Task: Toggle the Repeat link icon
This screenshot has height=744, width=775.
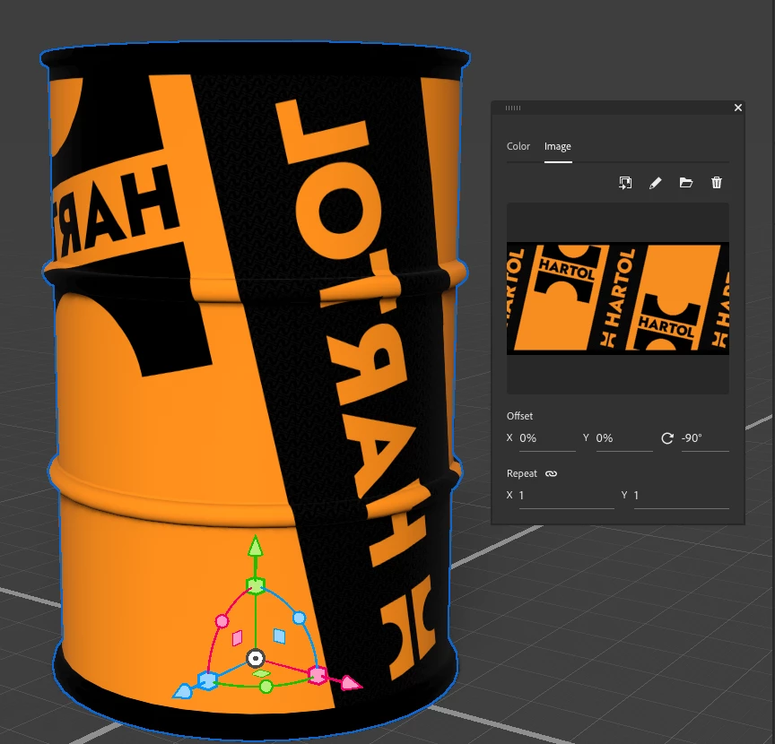Action: coord(551,474)
